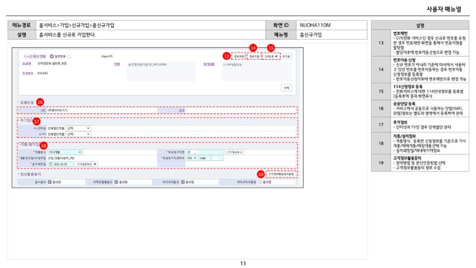
Task: Expand U+인터넷 단체할인적용 dropdown
Action: 78,128
